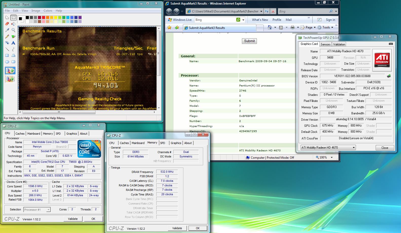This screenshot has height=233, width=401.
Task: Expand the Windows Live Bing search dropdown
Action: tap(243, 20)
